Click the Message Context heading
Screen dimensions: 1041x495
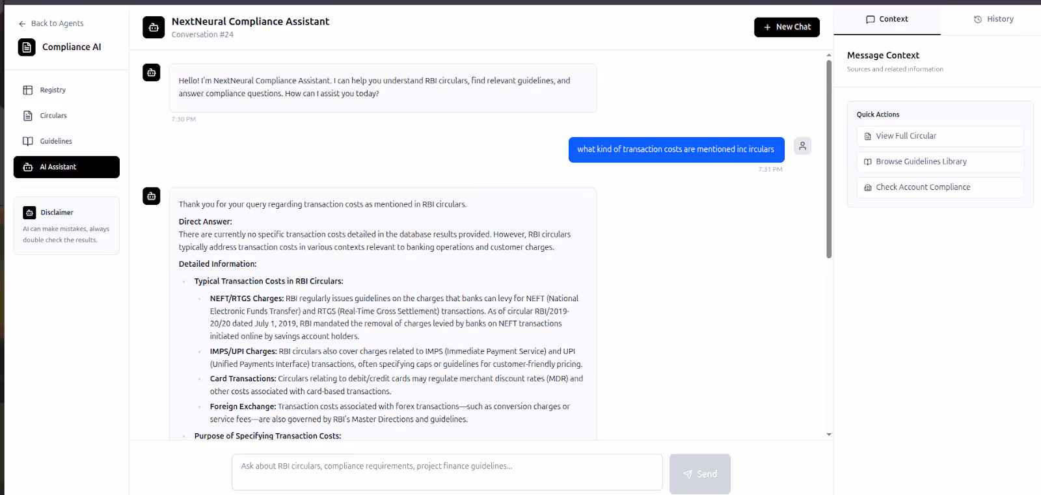883,56
